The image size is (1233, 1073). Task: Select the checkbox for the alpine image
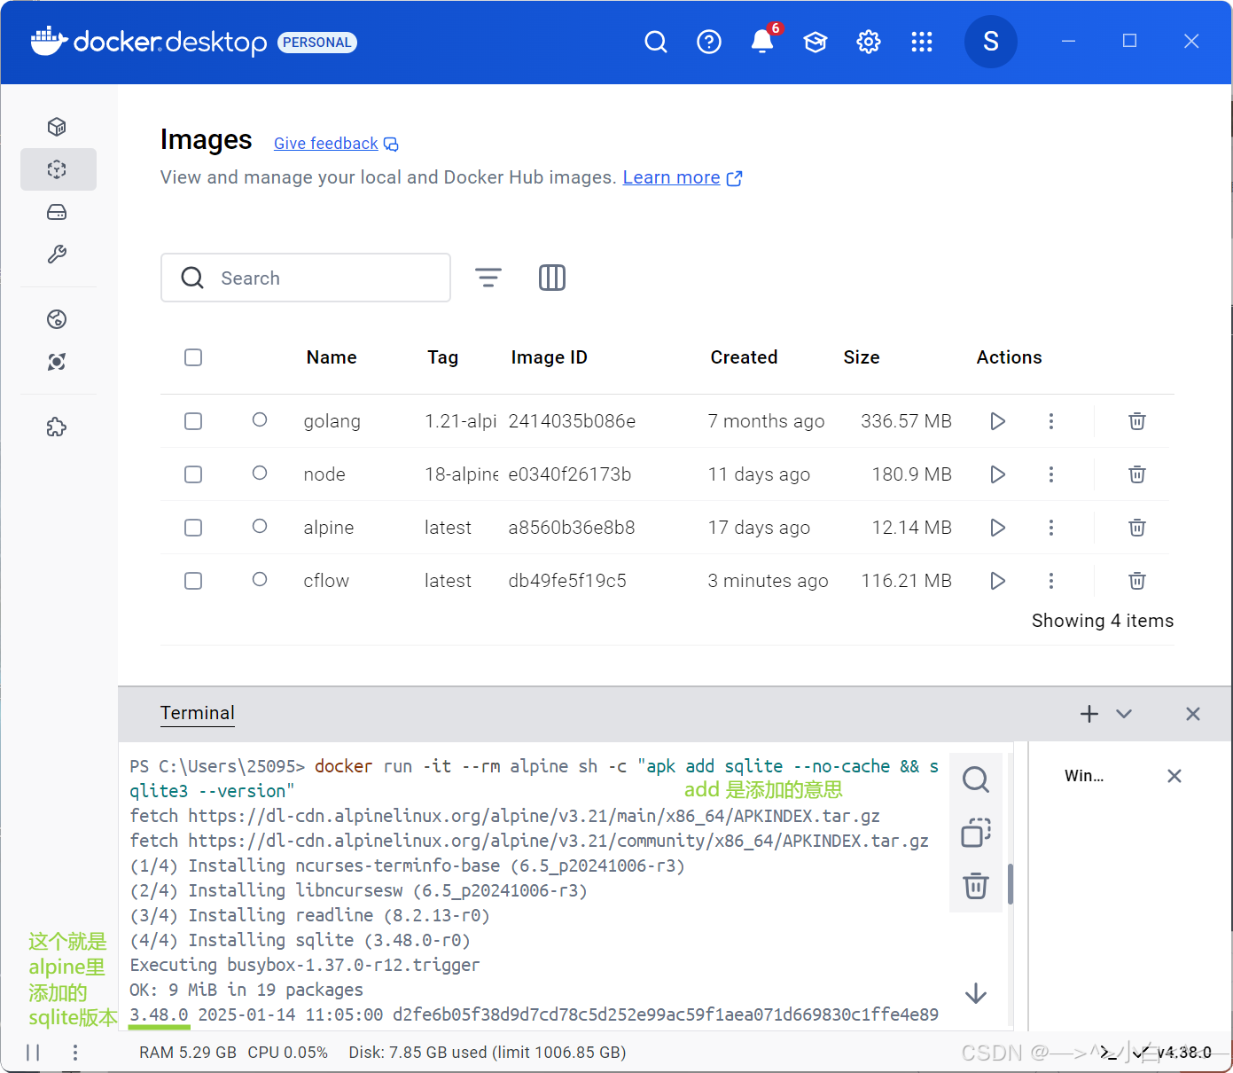point(193,528)
